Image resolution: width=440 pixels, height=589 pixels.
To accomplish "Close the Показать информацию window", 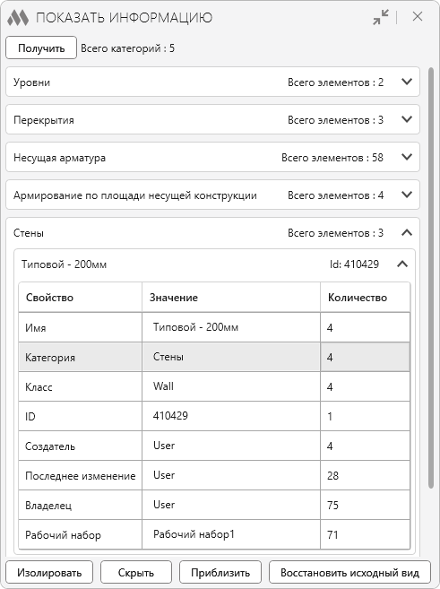I will tap(418, 16).
